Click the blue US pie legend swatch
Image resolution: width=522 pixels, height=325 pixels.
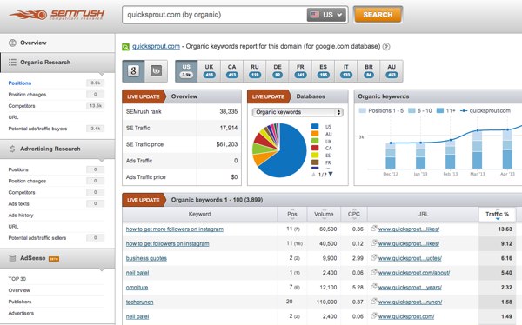click(315, 126)
